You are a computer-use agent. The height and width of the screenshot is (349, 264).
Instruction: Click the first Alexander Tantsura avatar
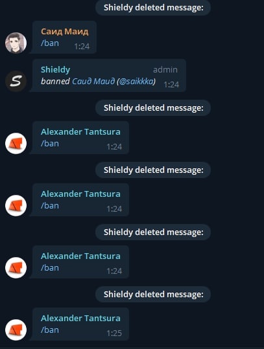click(16, 143)
